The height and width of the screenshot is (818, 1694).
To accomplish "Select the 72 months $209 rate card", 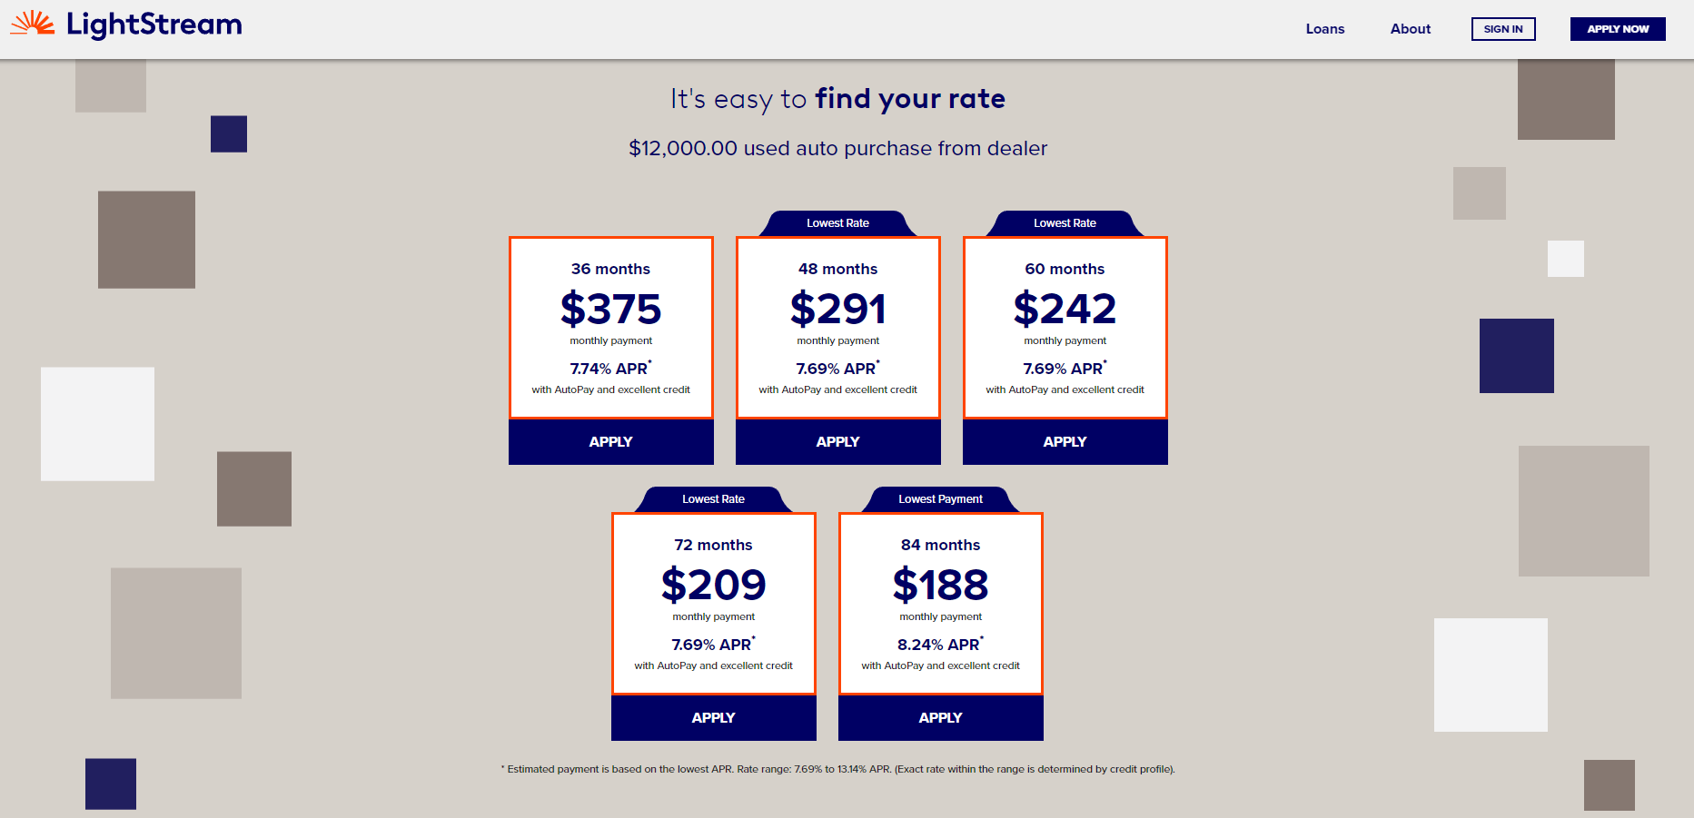I will (x=713, y=604).
